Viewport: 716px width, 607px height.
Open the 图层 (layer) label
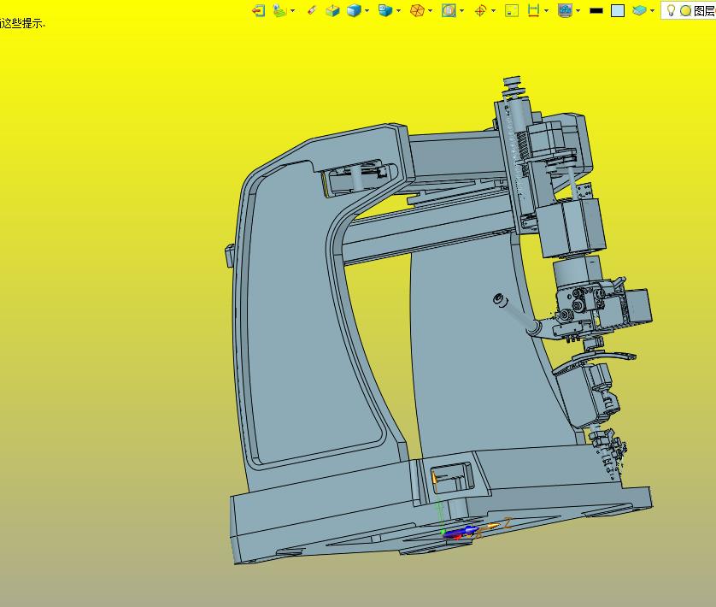(704, 10)
